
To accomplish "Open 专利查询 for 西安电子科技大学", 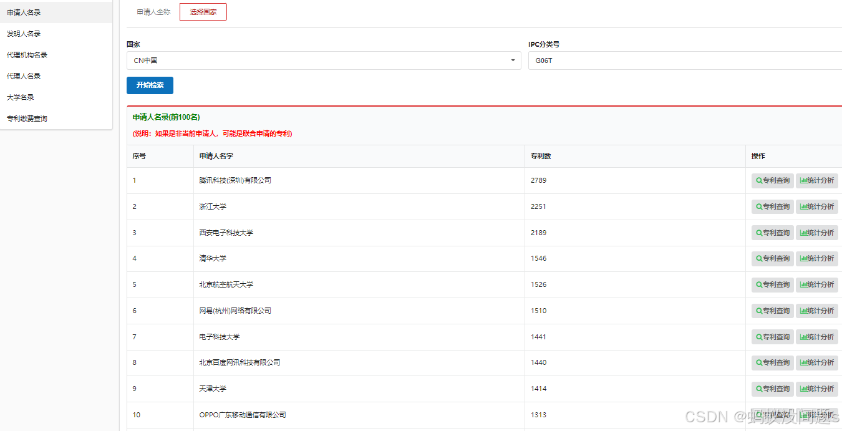I will click(x=772, y=233).
